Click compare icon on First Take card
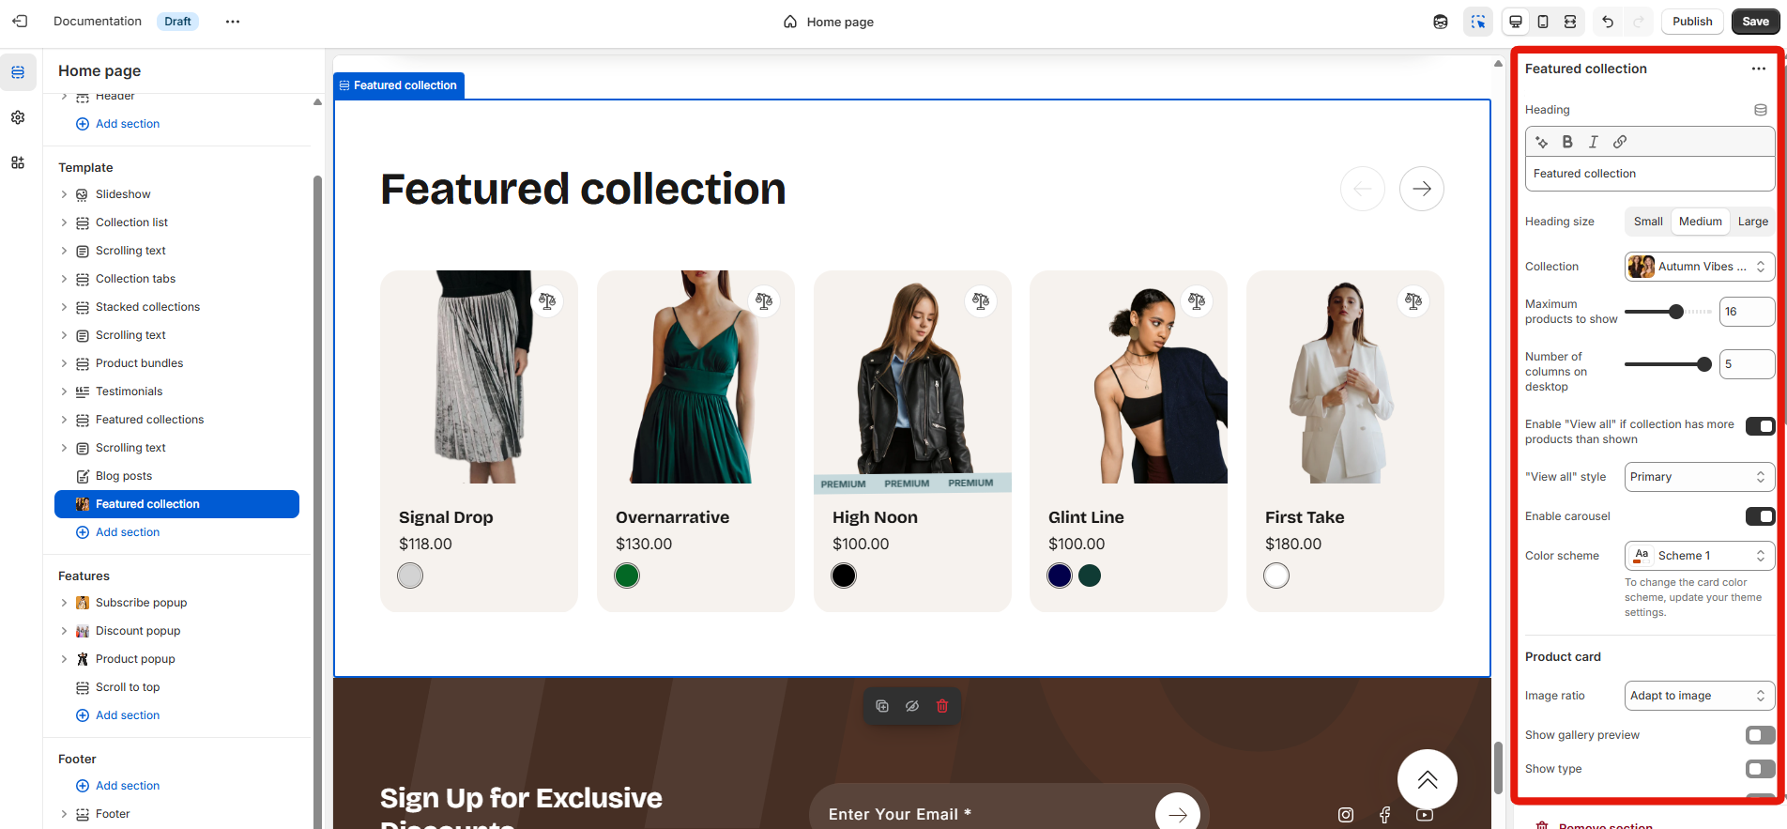This screenshot has height=829, width=1787. [1413, 301]
